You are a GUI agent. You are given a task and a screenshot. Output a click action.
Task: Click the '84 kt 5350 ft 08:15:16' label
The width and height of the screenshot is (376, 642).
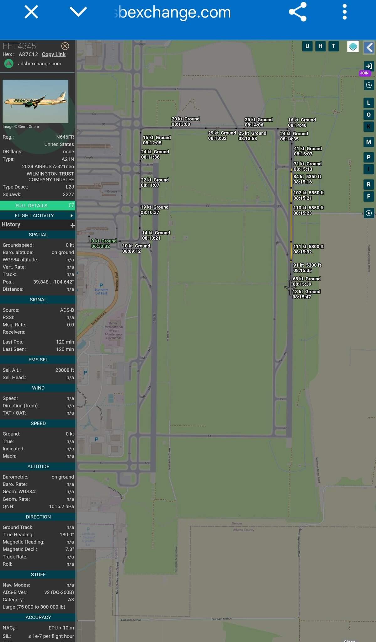(x=307, y=179)
